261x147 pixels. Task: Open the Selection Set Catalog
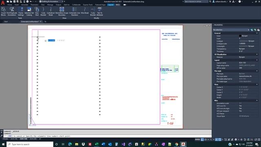pyautogui.click(x=29, y=11)
